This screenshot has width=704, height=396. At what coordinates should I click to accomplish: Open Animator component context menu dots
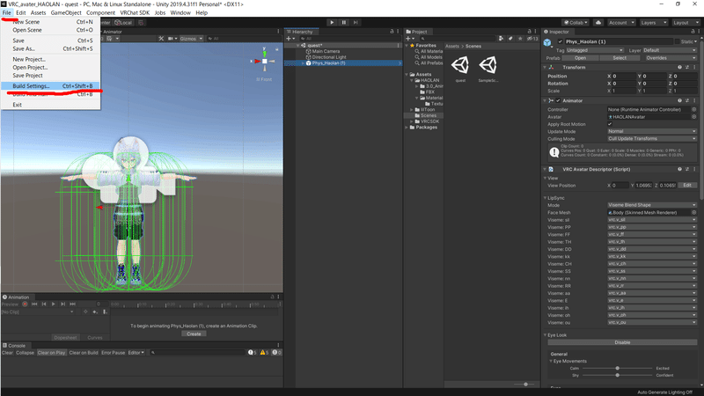694,100
